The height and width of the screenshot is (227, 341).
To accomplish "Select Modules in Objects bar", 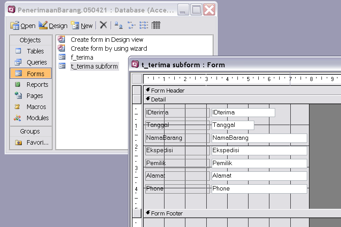I will [x=31, y=118].
